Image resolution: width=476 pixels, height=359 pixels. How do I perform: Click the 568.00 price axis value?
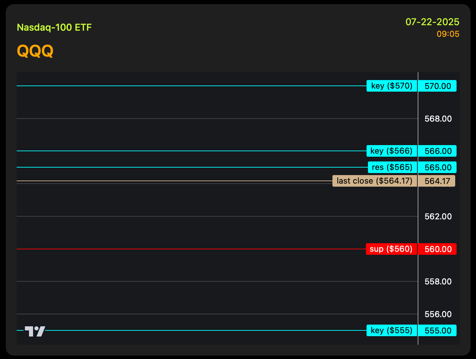point(438,119)
